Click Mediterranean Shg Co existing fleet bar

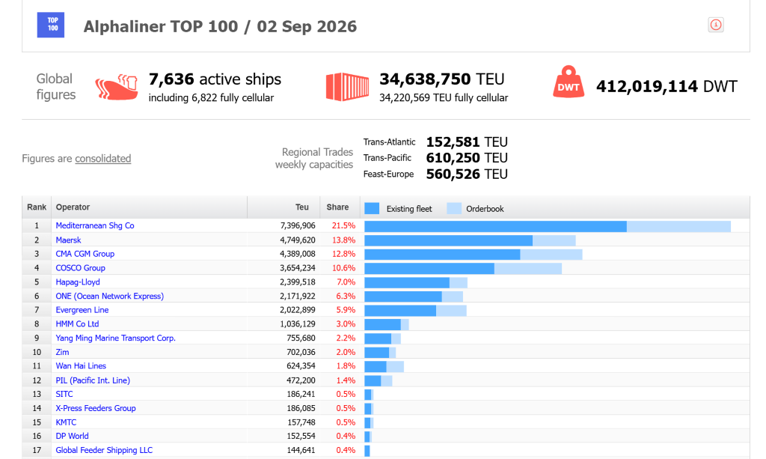(495, 226)
